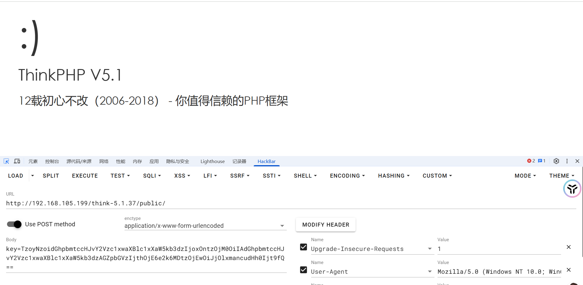This screenshot has height=285, width=583.
Task: Switch to the 隐私与安全 tab
Action: coord(178,161)
